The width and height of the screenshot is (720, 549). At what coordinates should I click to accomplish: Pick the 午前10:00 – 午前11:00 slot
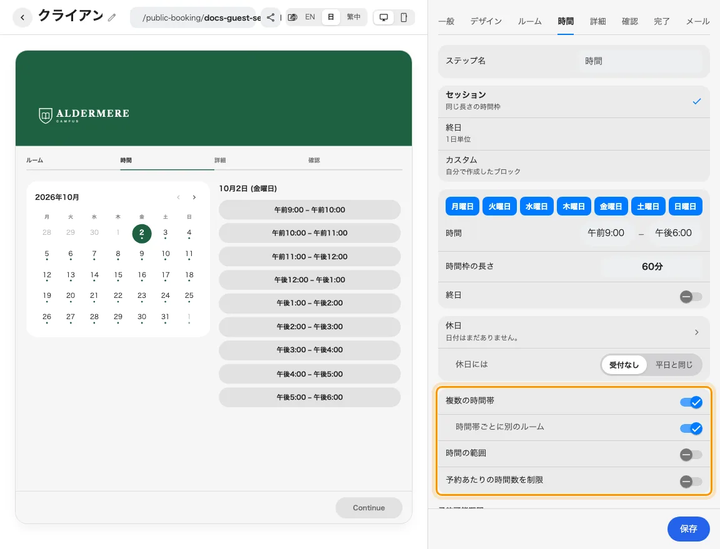309,233
